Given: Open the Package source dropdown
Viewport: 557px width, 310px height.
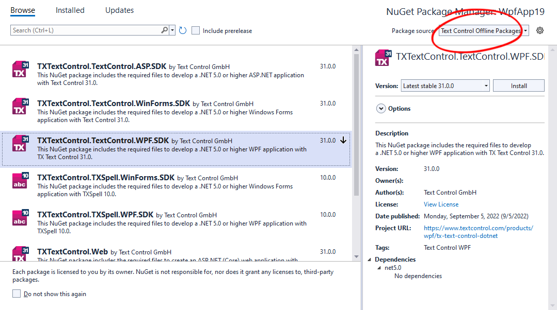Looking at the screenshot, I should coord(484,30).
